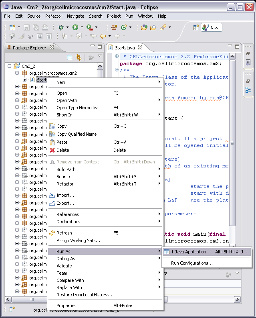Click the editor vertical scrollbar up arrow
This screenshot has height=318, width=256.
[x=233, y=56]
